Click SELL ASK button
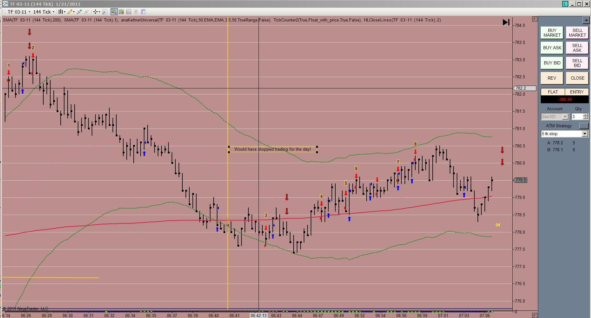This screenshot has height=318, width=591. [x=577, y=48]
